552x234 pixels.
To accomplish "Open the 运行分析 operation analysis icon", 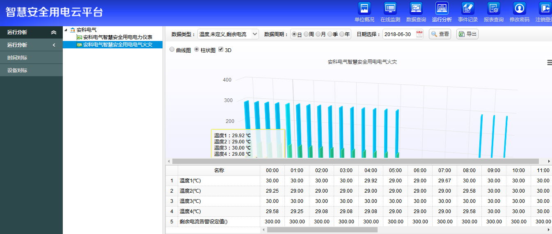I will click(x=442, y=8).
